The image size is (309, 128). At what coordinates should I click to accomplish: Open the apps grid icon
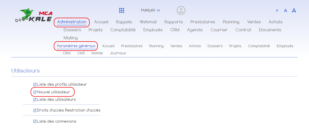(x=121, y=11)
